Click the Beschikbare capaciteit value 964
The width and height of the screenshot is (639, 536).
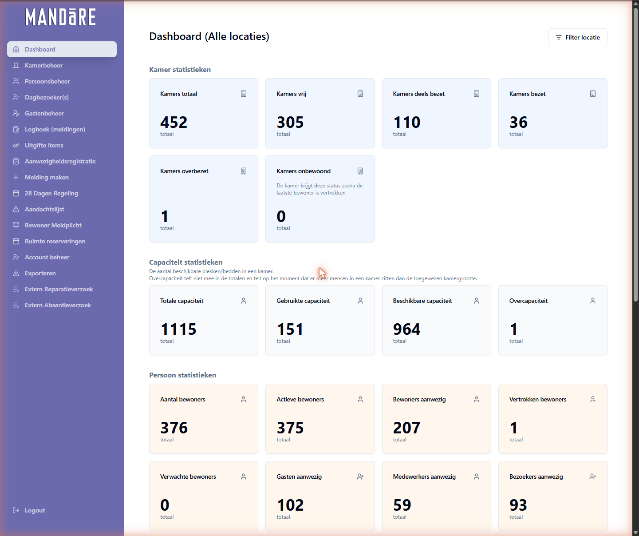406,329
